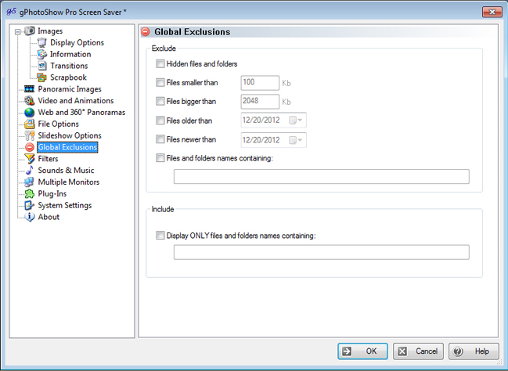Click the About info icon
The width and height of the screenshot is (508, 371).
[x=30, y=217]
